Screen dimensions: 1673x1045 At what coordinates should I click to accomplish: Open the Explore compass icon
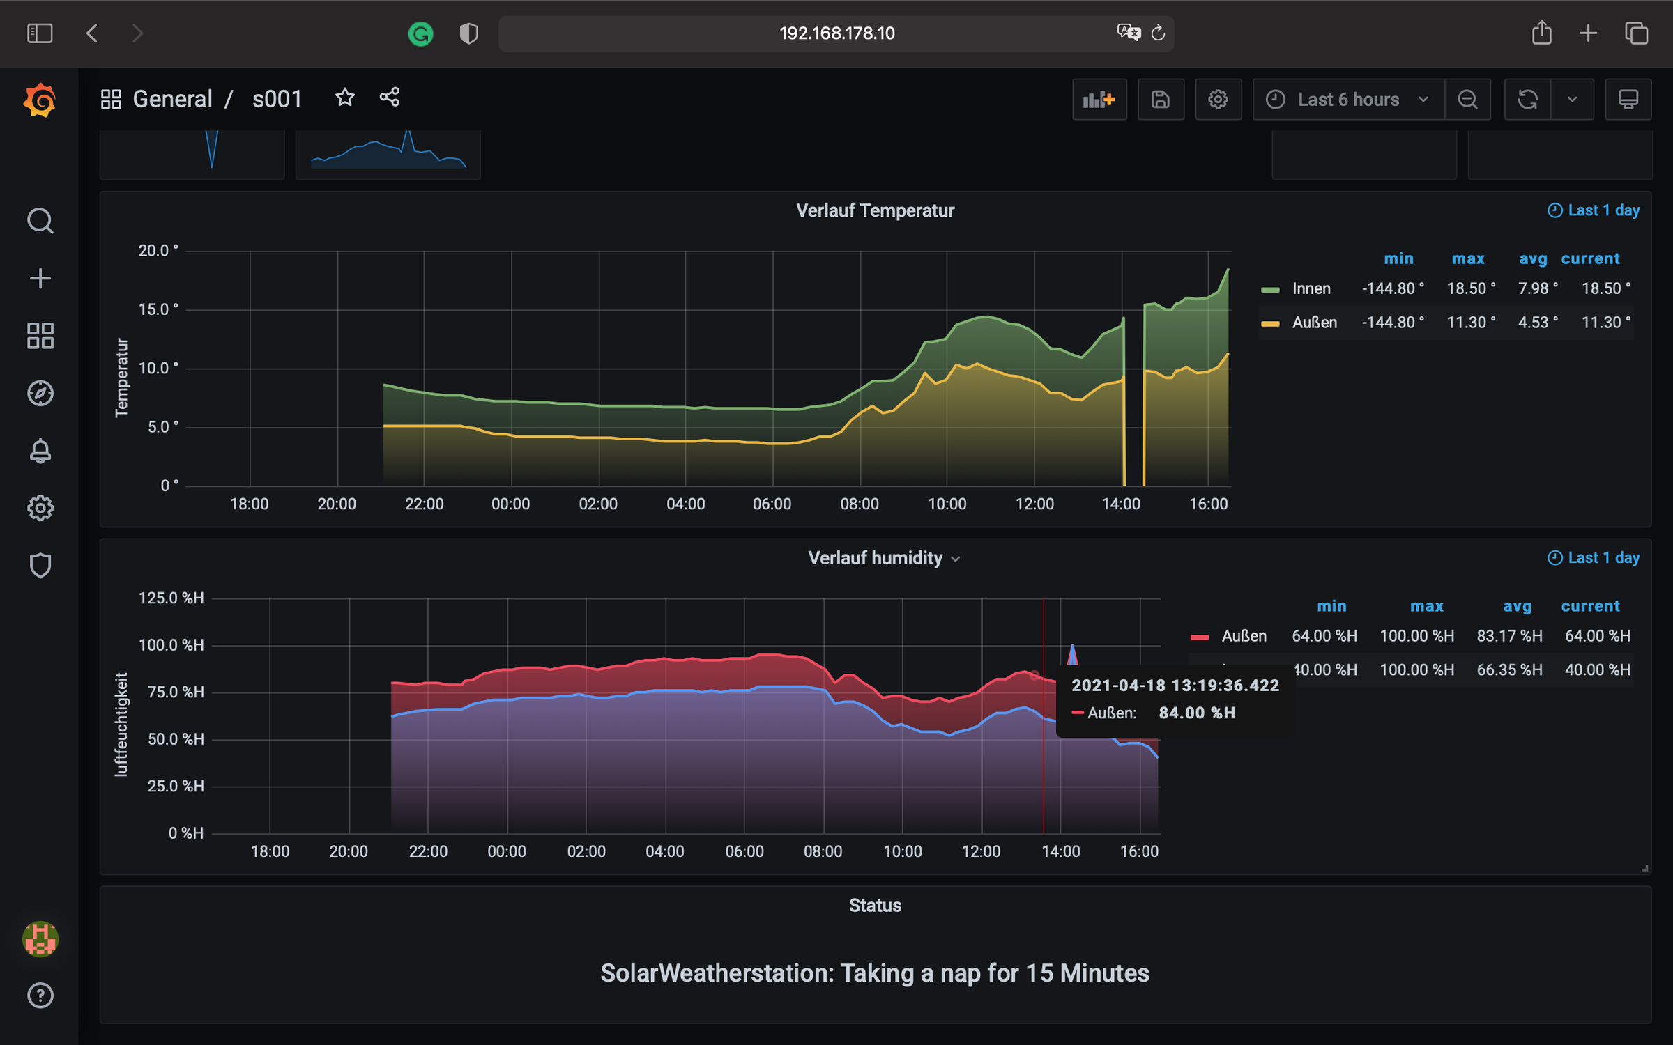click(x=40, y=393)
